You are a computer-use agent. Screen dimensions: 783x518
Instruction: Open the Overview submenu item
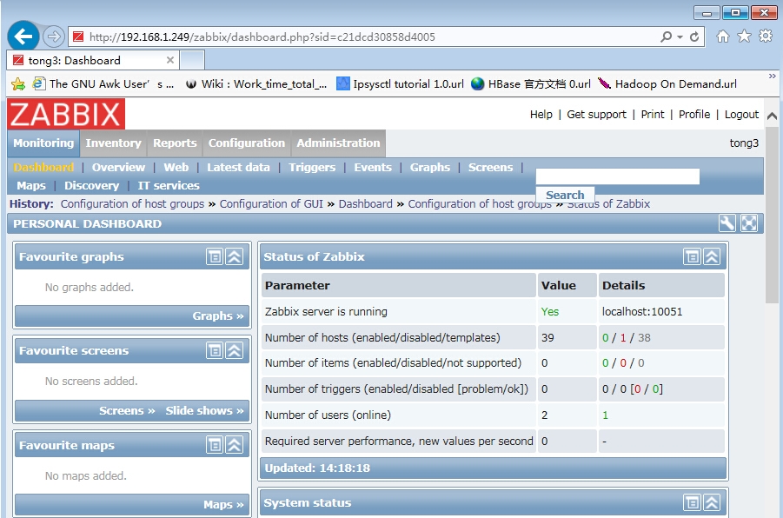tap(118, 168)
